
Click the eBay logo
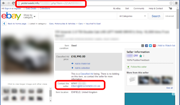11,16
